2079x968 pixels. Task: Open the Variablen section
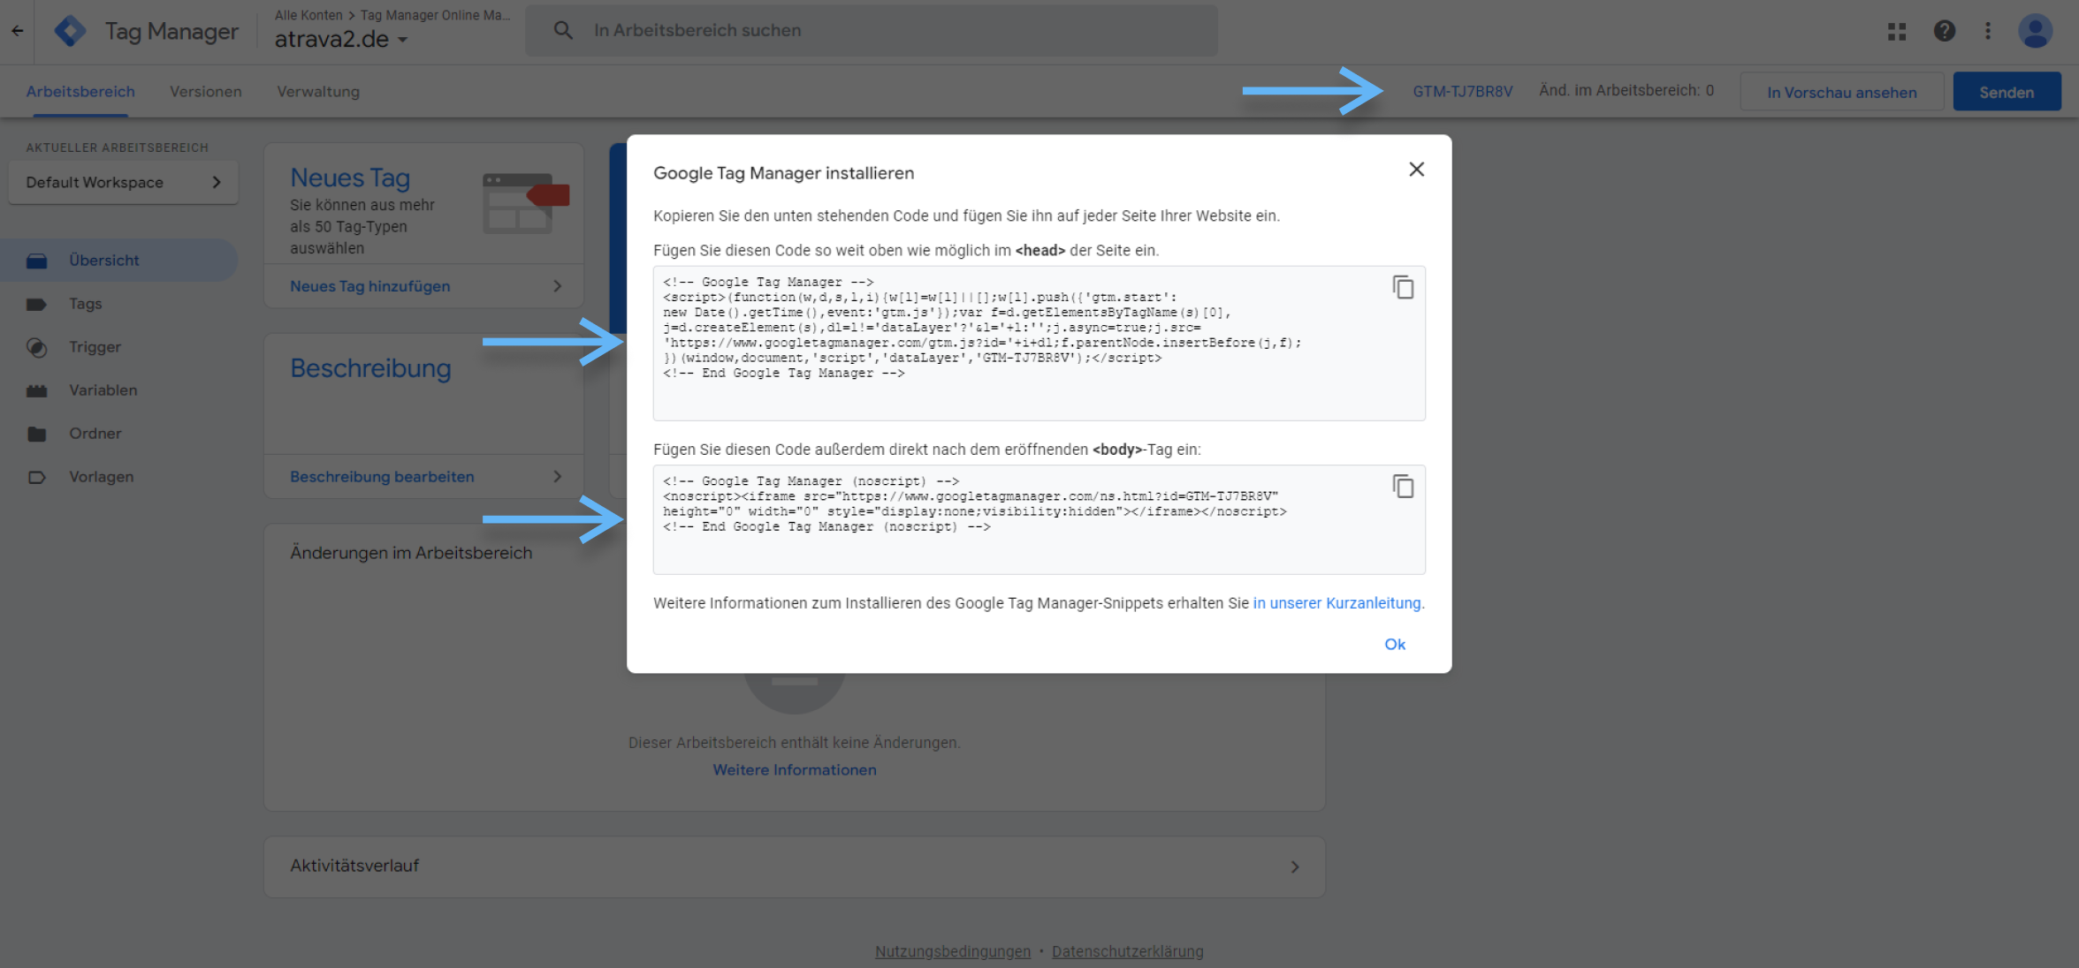pos(103,389)
